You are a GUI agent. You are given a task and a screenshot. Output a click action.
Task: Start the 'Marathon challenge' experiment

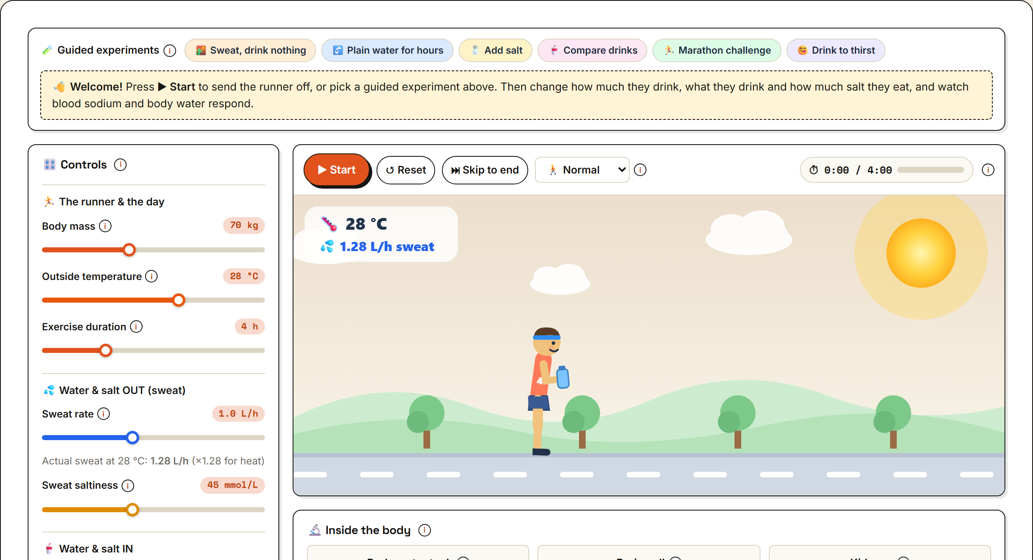(717, 50)
